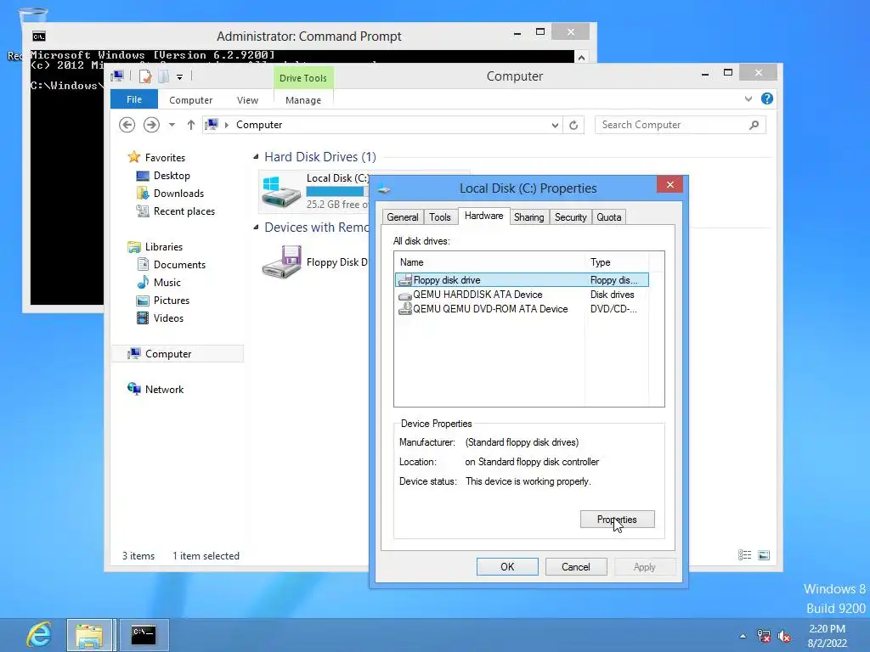Open the View ribbon tab
Viewport: 870px width, 652px height.
(x=247, y=100)
